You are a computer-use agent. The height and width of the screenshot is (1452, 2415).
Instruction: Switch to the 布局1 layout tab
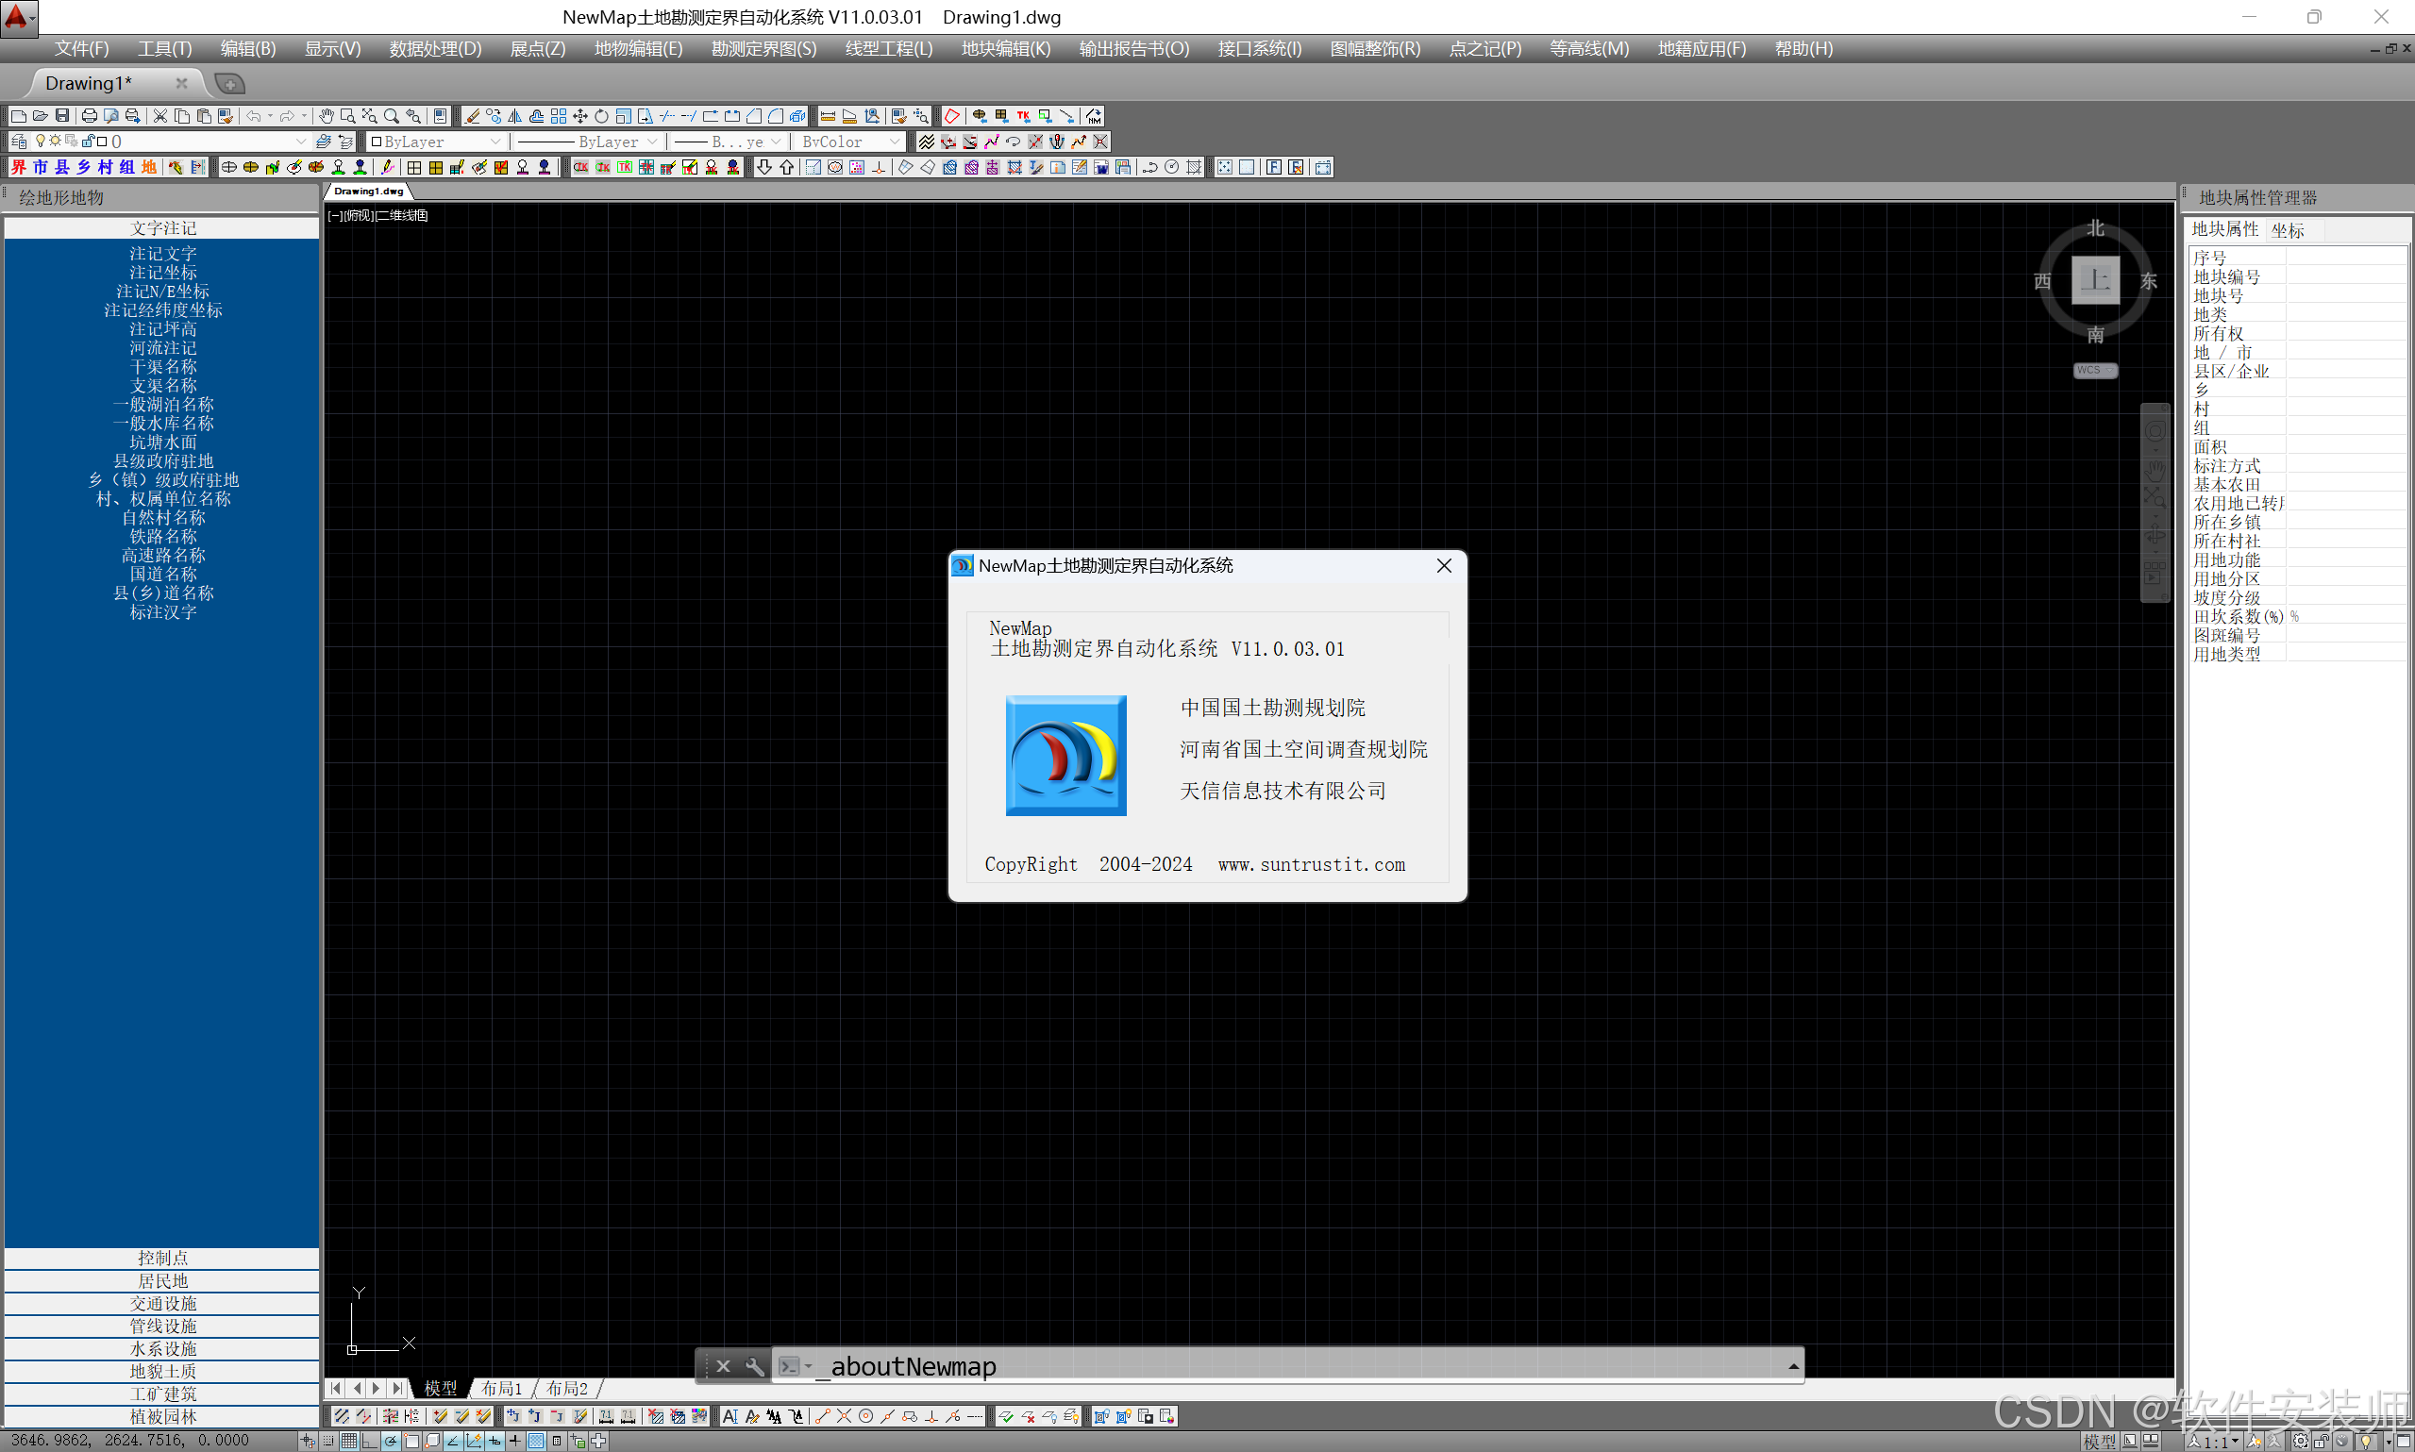(502, 1388)
